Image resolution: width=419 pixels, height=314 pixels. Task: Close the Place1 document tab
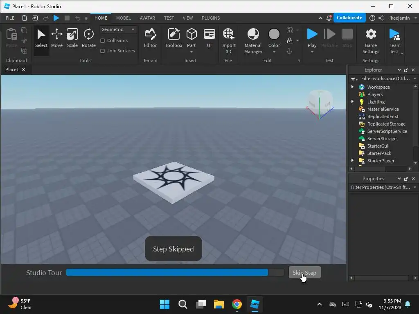(23, 70)
